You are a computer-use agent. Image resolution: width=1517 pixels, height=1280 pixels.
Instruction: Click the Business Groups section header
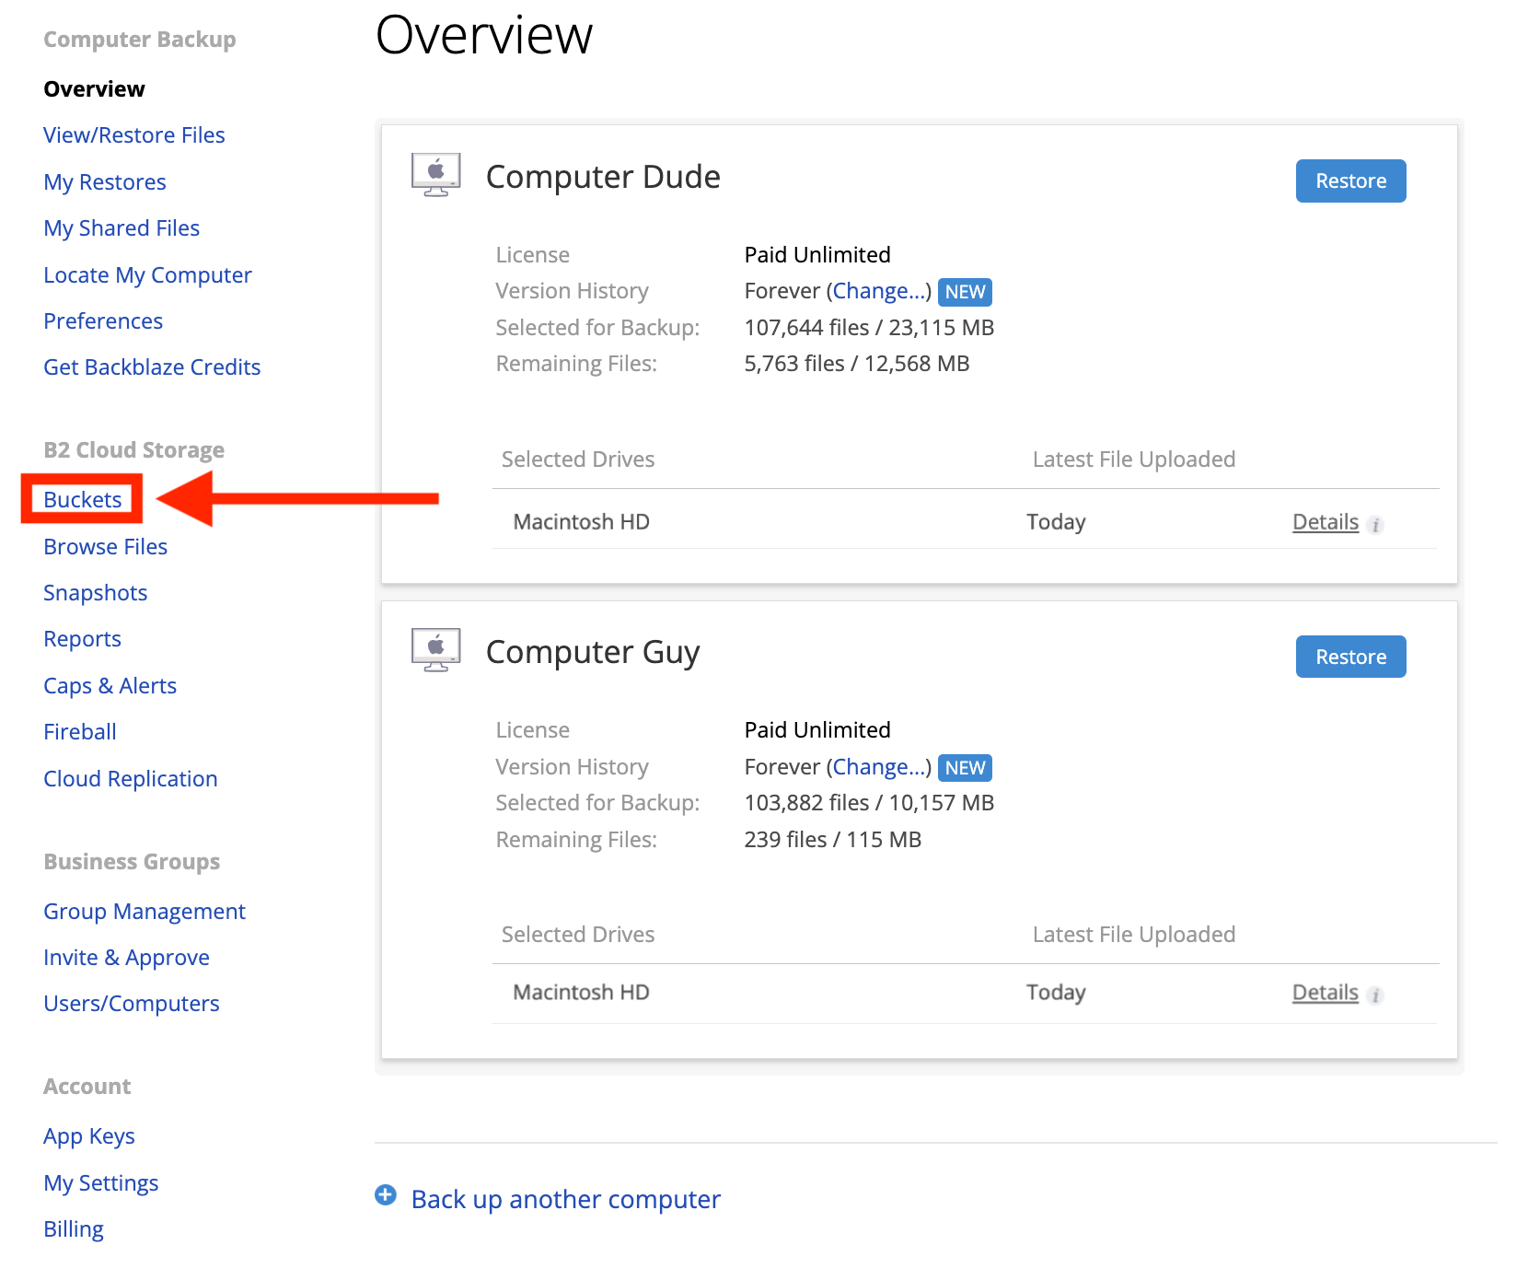132,862
